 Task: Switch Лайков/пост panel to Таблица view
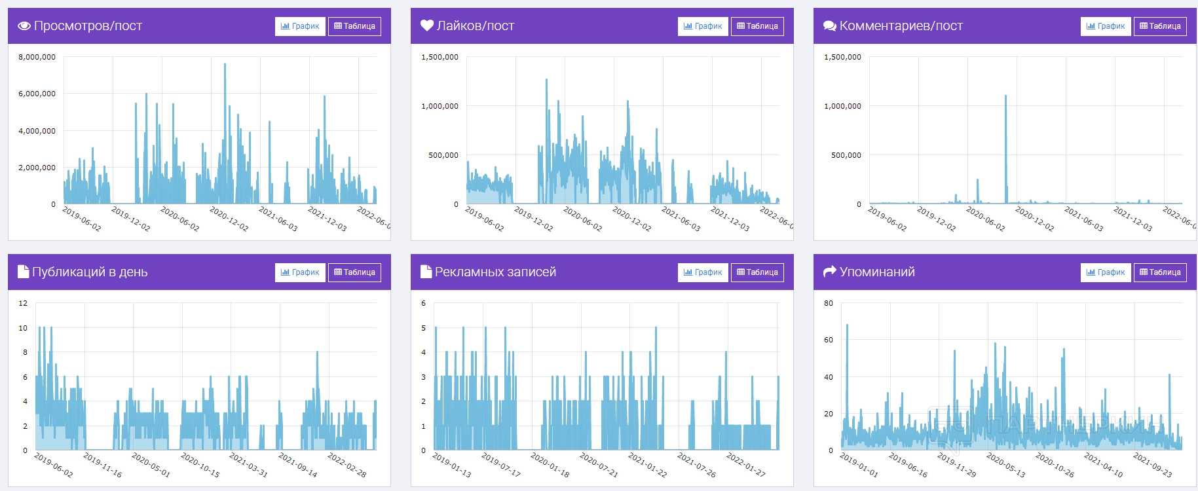click(757, 26)
